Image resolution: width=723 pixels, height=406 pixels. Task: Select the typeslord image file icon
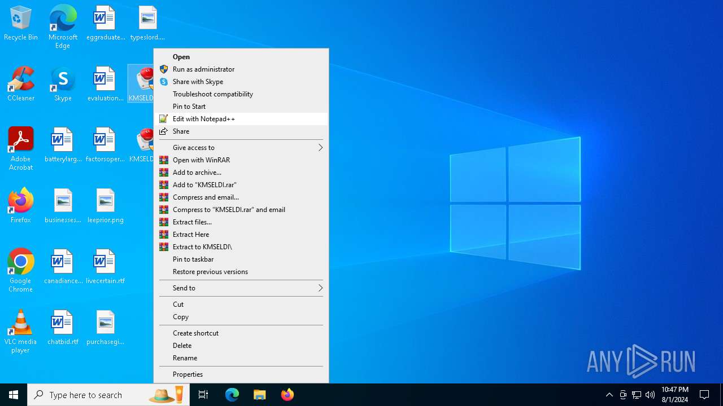tap(147, 24)
